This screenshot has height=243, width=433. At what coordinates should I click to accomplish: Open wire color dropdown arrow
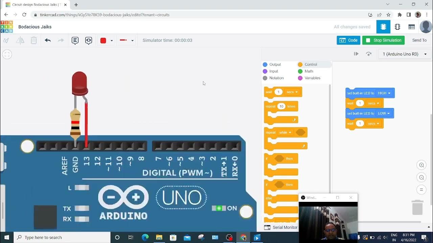112,41
